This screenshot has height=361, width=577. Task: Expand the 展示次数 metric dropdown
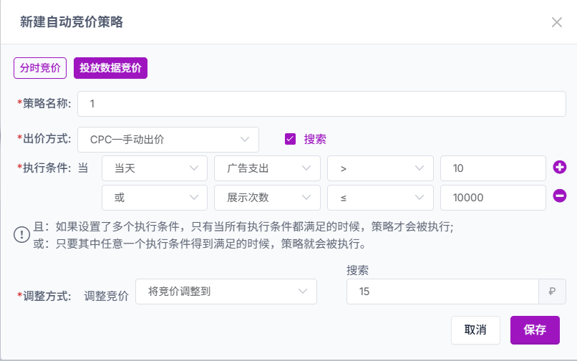[267, 198]
